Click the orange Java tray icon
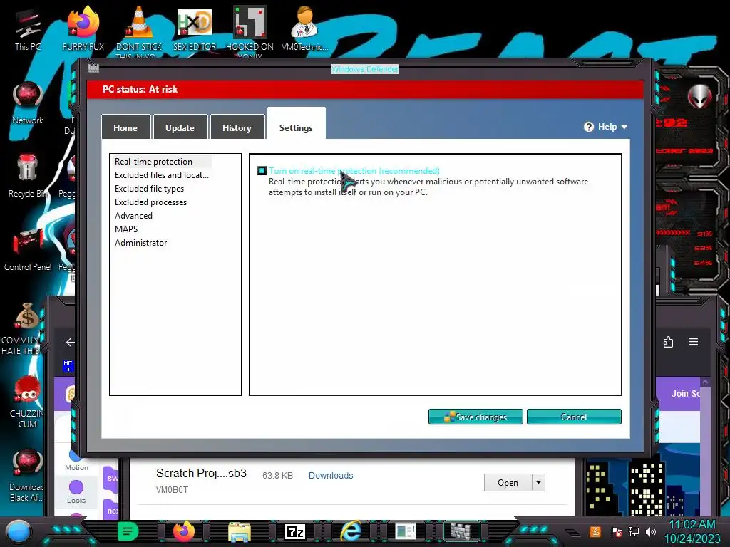The width and height of the screenshot is (730, 547). 595,531
